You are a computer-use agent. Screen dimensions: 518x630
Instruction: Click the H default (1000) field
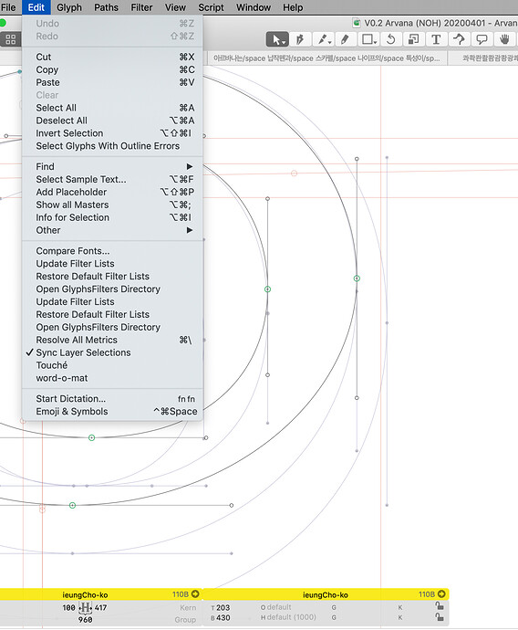288,617
